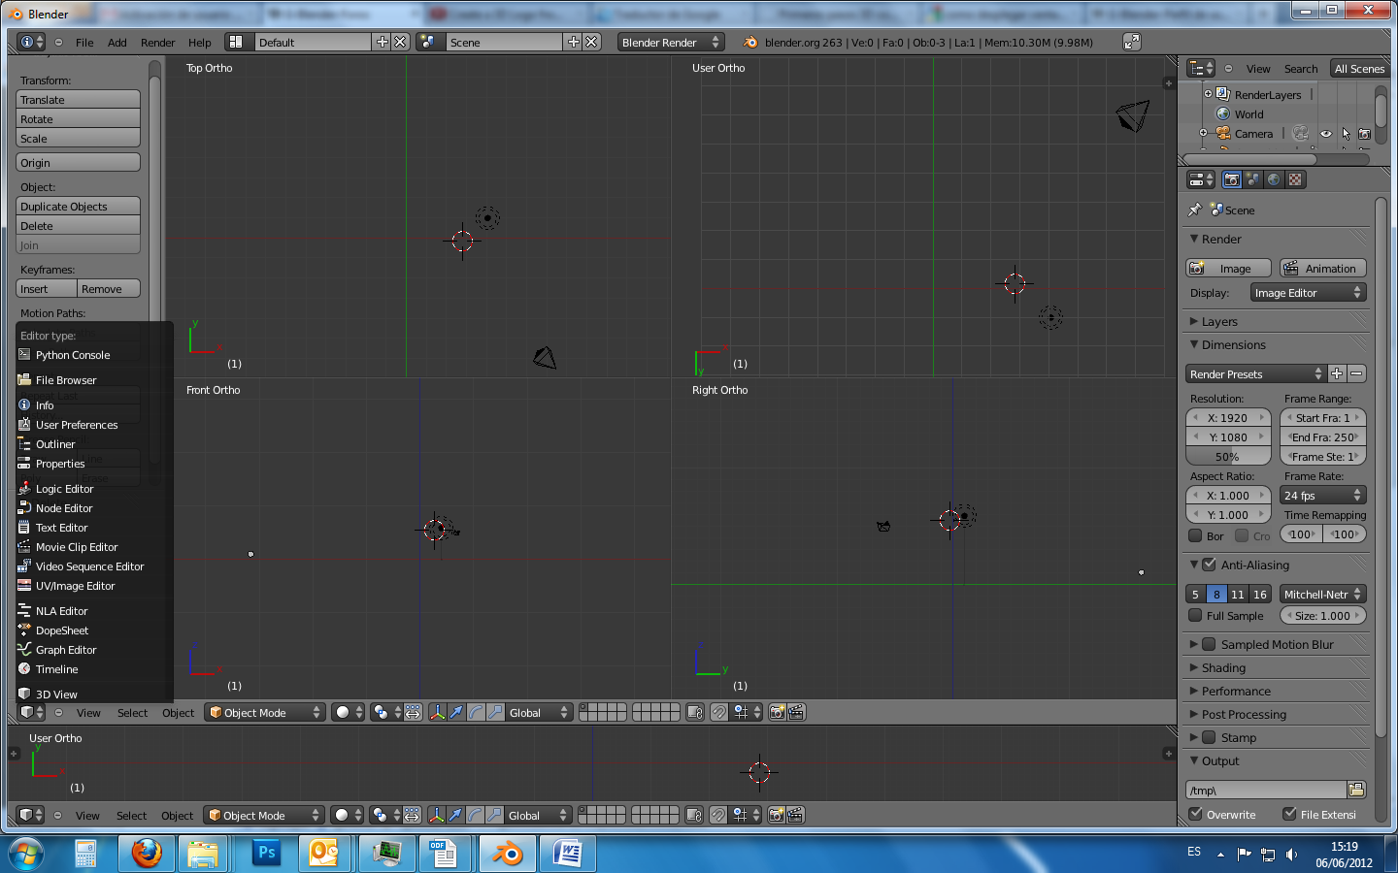Click the 50% resolution percentage slider
The width and height of the screenshot is (1398, 873).
tap(1228, 457)
